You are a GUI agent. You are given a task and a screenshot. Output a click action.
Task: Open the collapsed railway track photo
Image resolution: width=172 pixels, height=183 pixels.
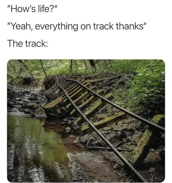point(86,121)
